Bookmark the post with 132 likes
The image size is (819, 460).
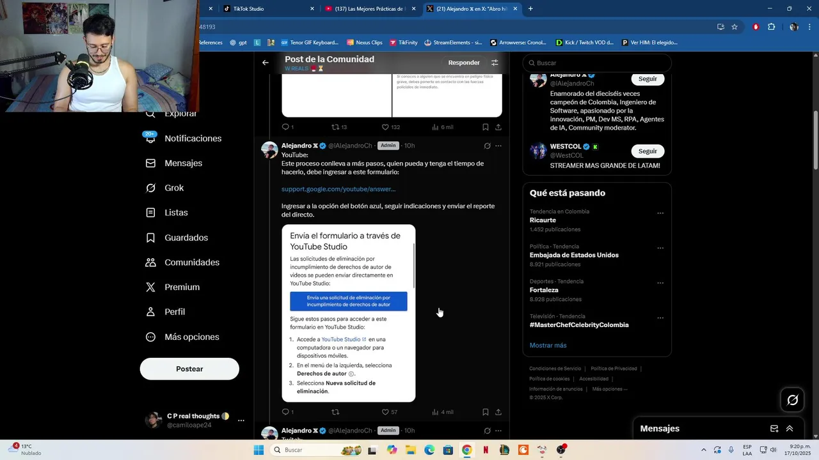486,127
